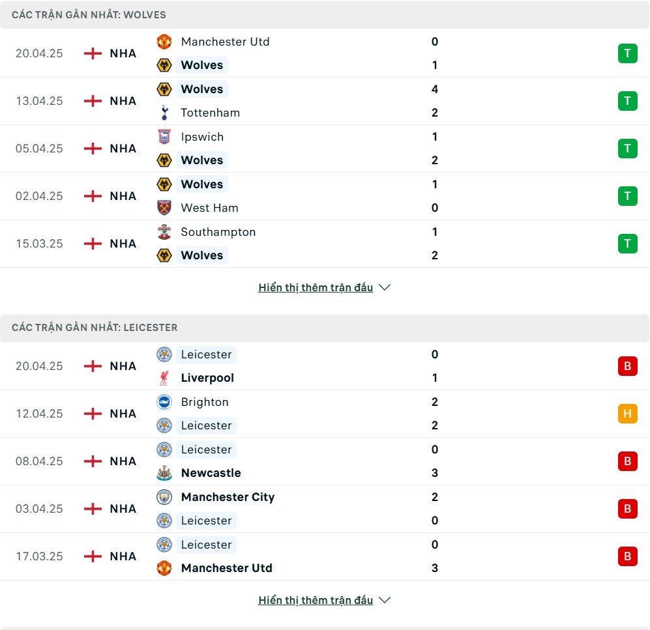Click the Manchester Utd crest in Wolves section
This screenshot has width=650, height=630.
(x=164, y=42)
